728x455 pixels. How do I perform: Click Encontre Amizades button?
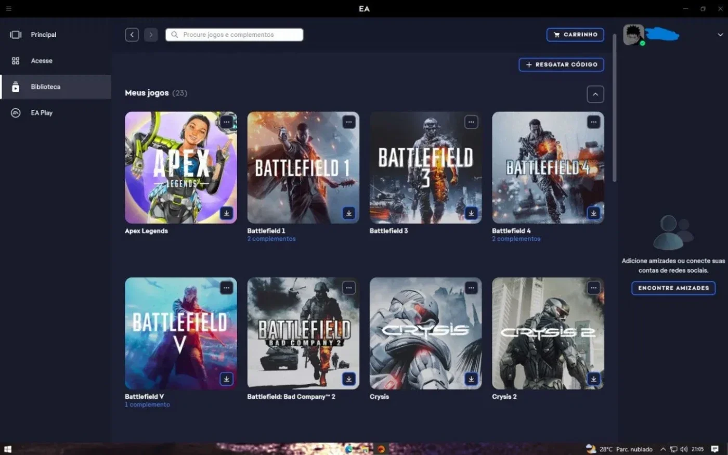click(673, 288)
